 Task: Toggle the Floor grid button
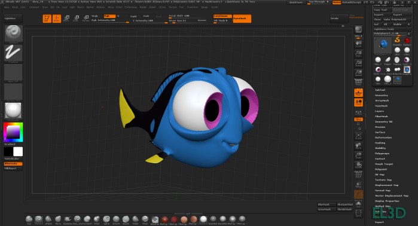[x=359, y=93]
